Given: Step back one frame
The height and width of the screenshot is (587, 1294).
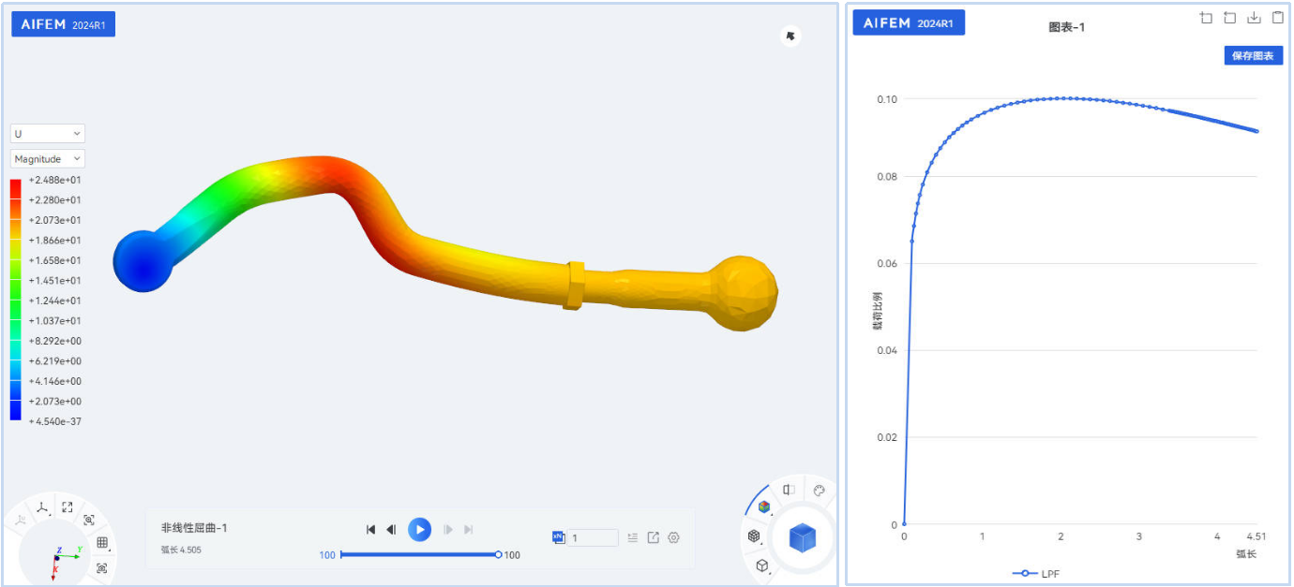Looking at the screenshot, I should 392,530.
